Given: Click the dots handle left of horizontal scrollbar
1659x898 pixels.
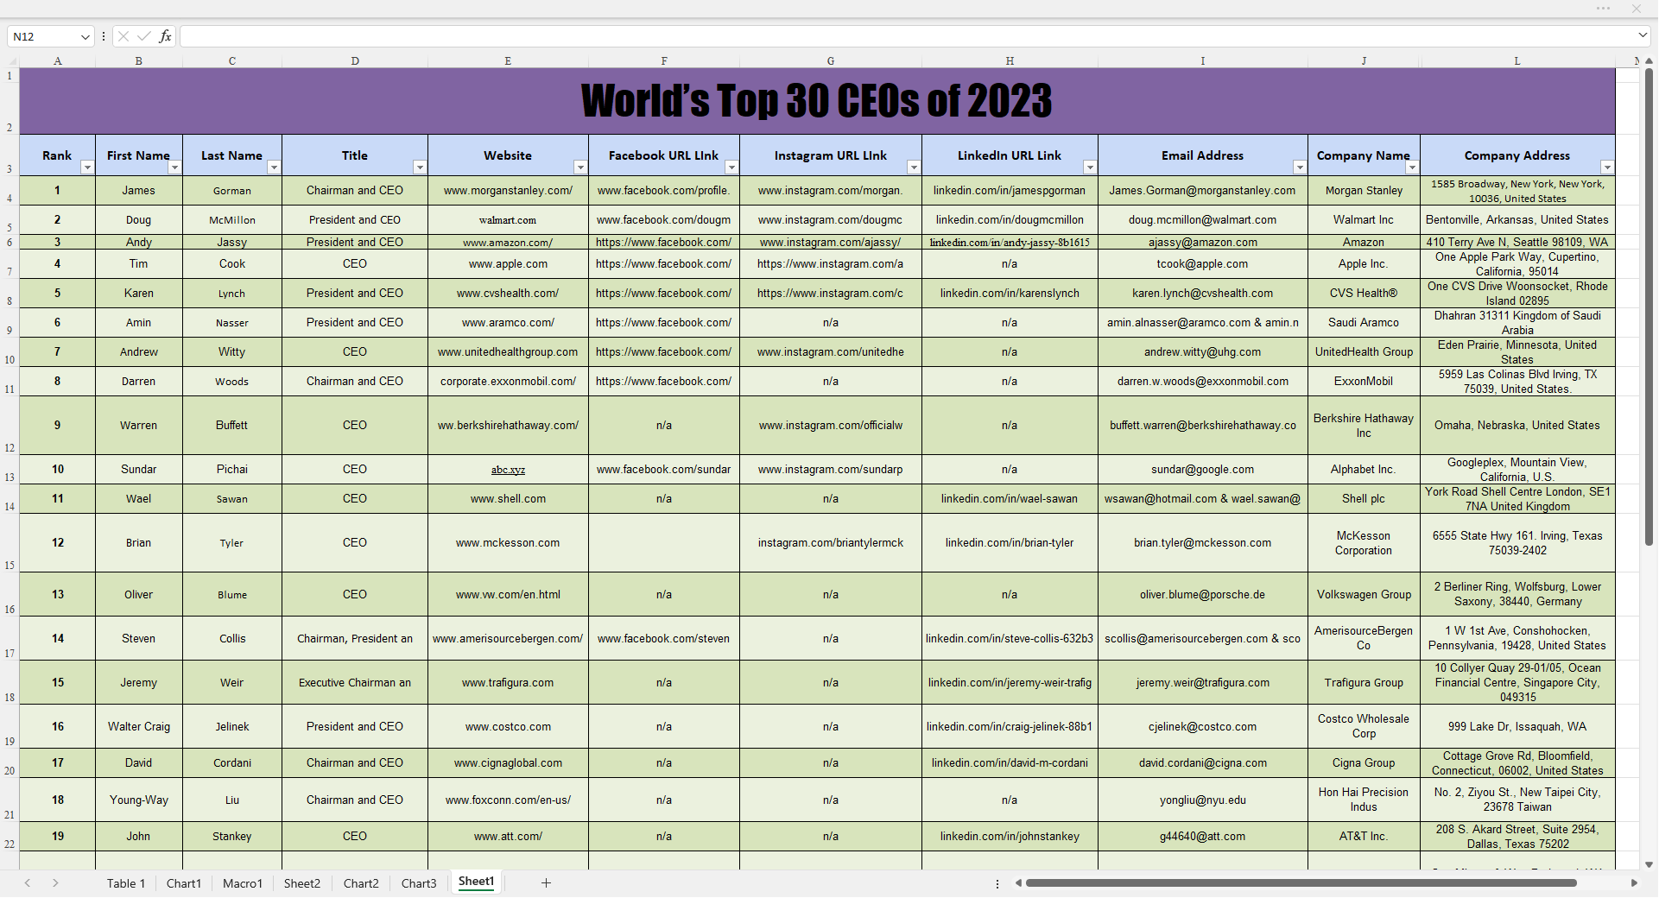Looking at the screenshot, I should point(997,883).
